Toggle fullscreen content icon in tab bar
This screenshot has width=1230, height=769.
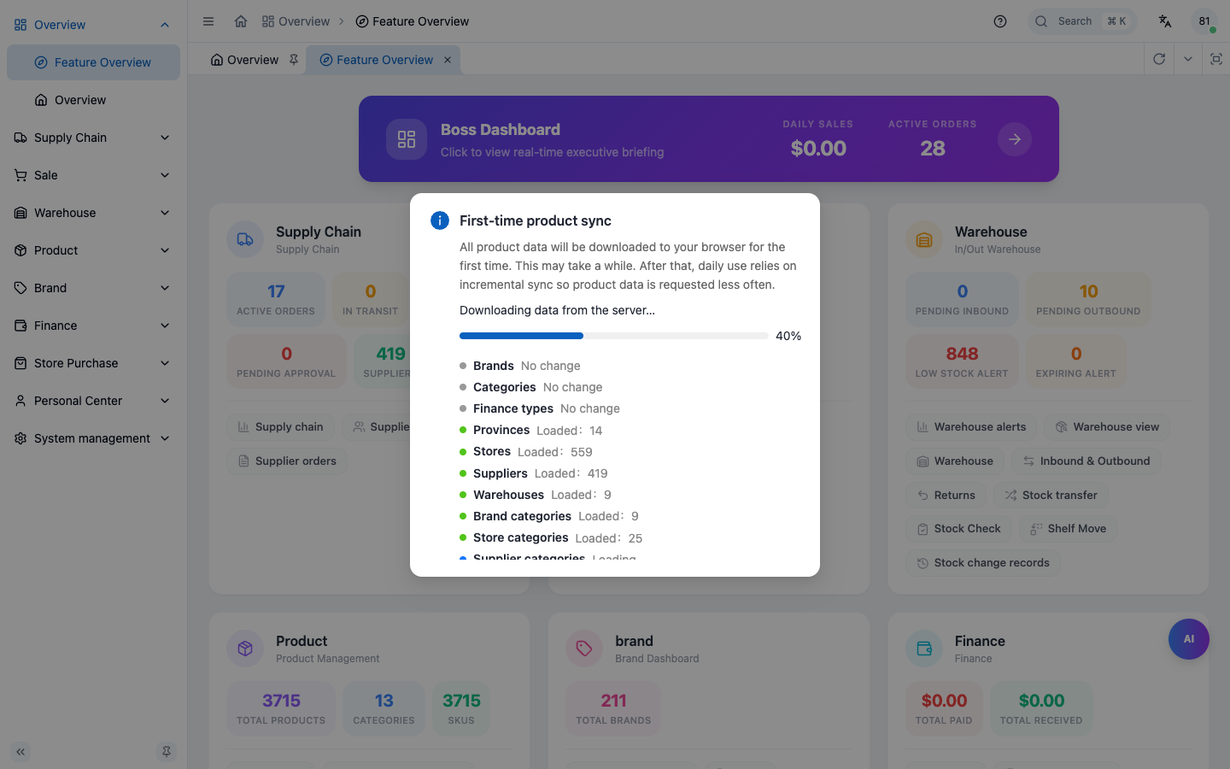click(1216, 59)
